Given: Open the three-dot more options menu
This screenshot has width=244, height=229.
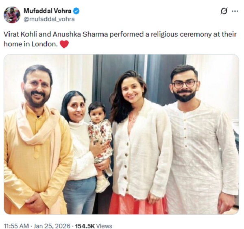Looking at the screenshot, I should (x=235, y=11).
